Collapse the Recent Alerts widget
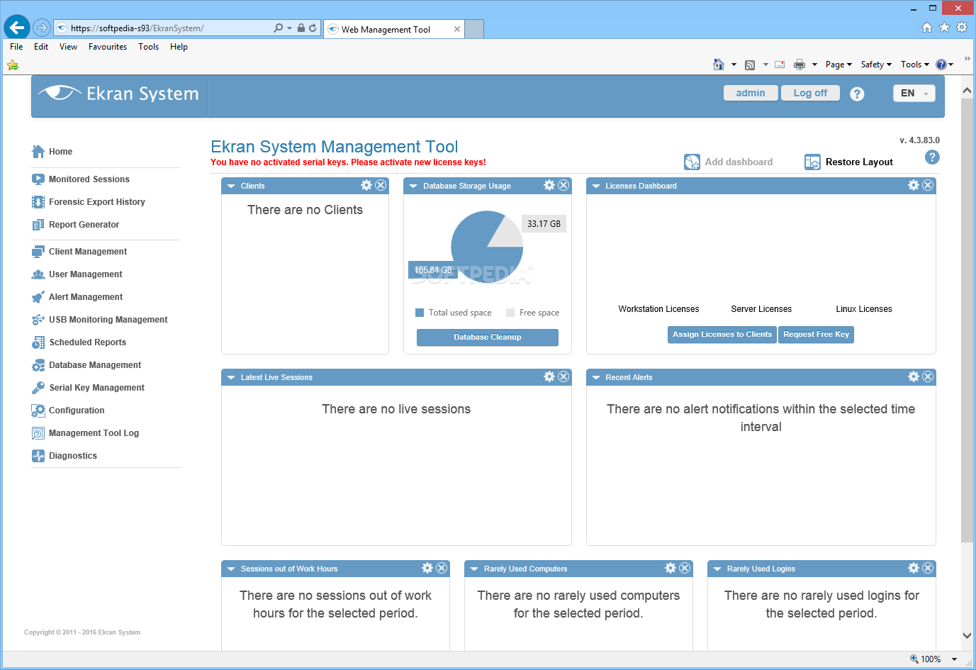This screenshot has width=976, height=670. tap(596, 378)
